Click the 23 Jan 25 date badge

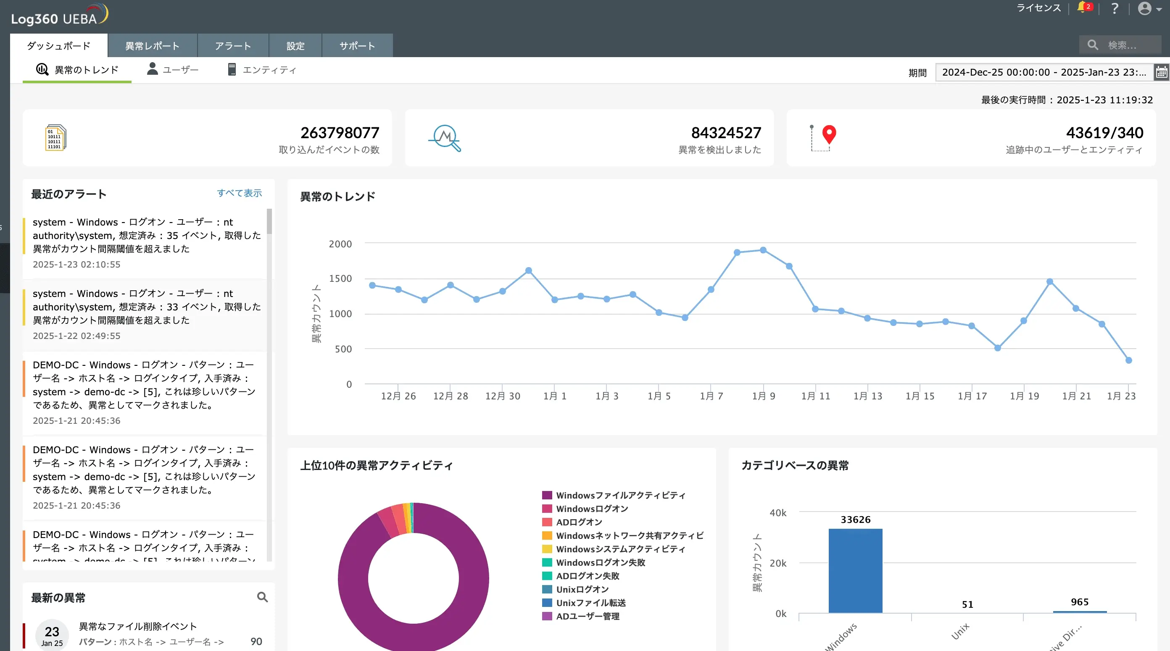[52, 635]
